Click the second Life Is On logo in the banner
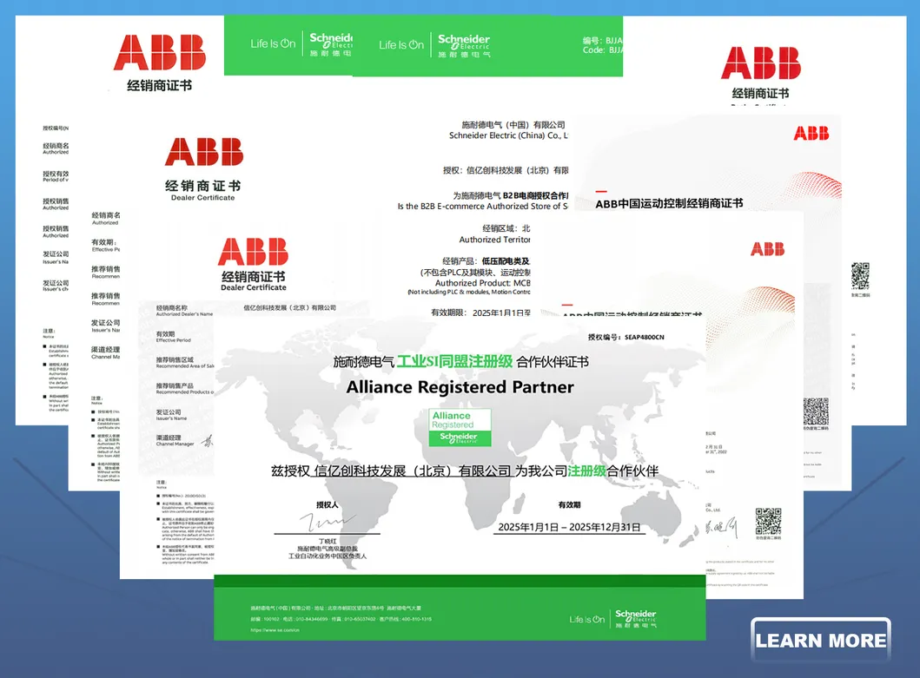 (401, 43)
